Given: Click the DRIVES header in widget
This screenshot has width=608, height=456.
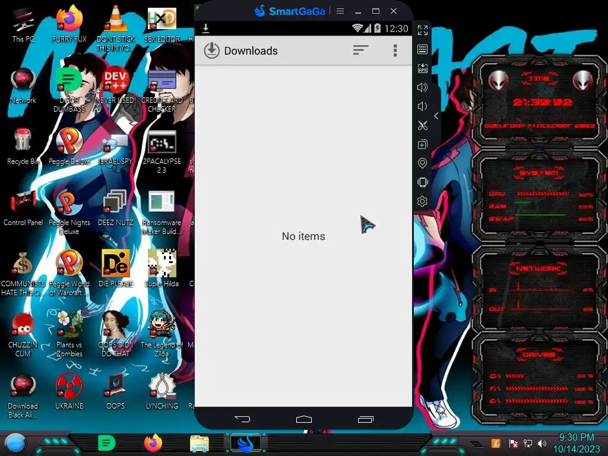Looking at the screenshot, I should coord(538,354).
